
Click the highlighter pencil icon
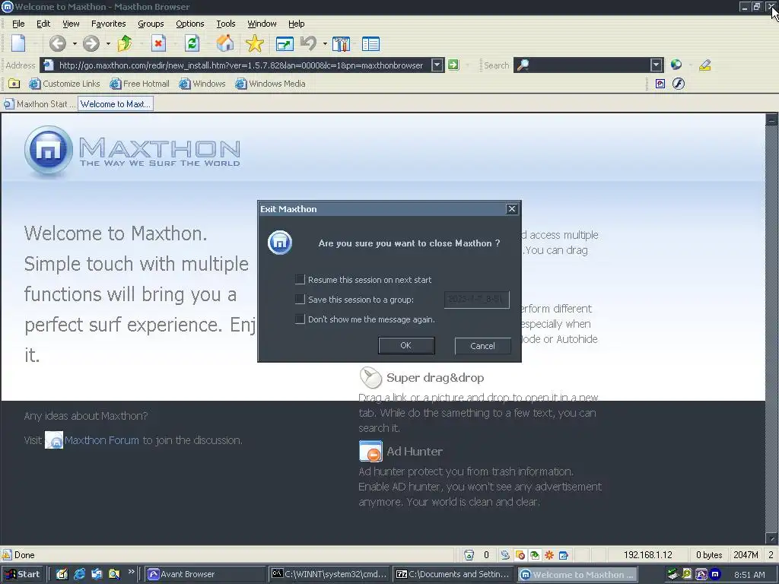(x=704, y=65)
